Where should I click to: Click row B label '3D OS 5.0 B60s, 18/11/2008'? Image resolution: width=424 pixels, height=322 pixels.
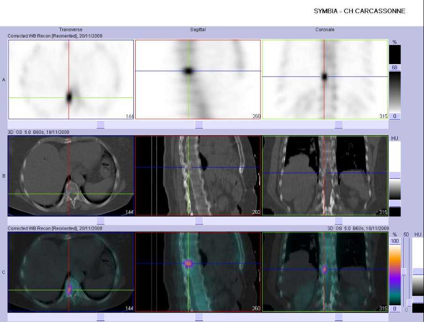(38, 132)
